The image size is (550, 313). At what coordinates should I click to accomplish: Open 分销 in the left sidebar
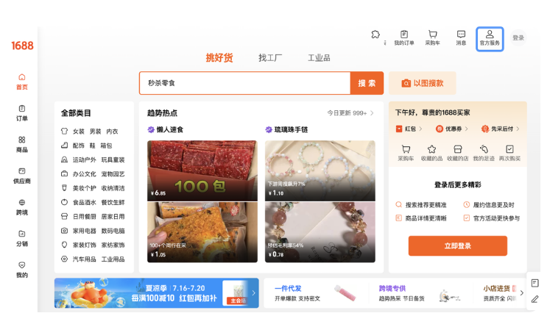pyautogui.click(x=22, y=239)
